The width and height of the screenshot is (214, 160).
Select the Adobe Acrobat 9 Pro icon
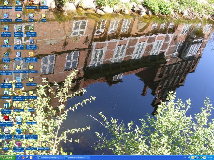pyautogui.click(x=6, y=131)
